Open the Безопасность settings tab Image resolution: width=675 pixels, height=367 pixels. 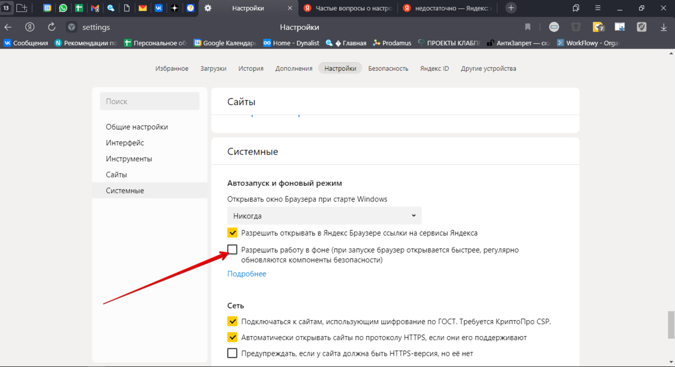pyautogui.click(x=388, y=69)
